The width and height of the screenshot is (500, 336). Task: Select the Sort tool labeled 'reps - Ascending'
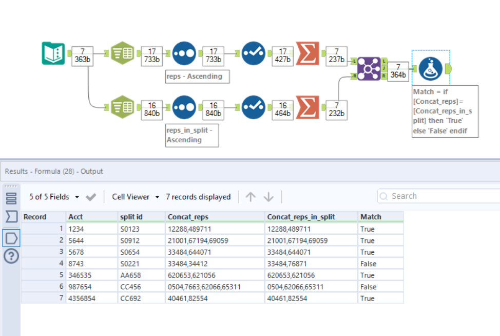183,53
